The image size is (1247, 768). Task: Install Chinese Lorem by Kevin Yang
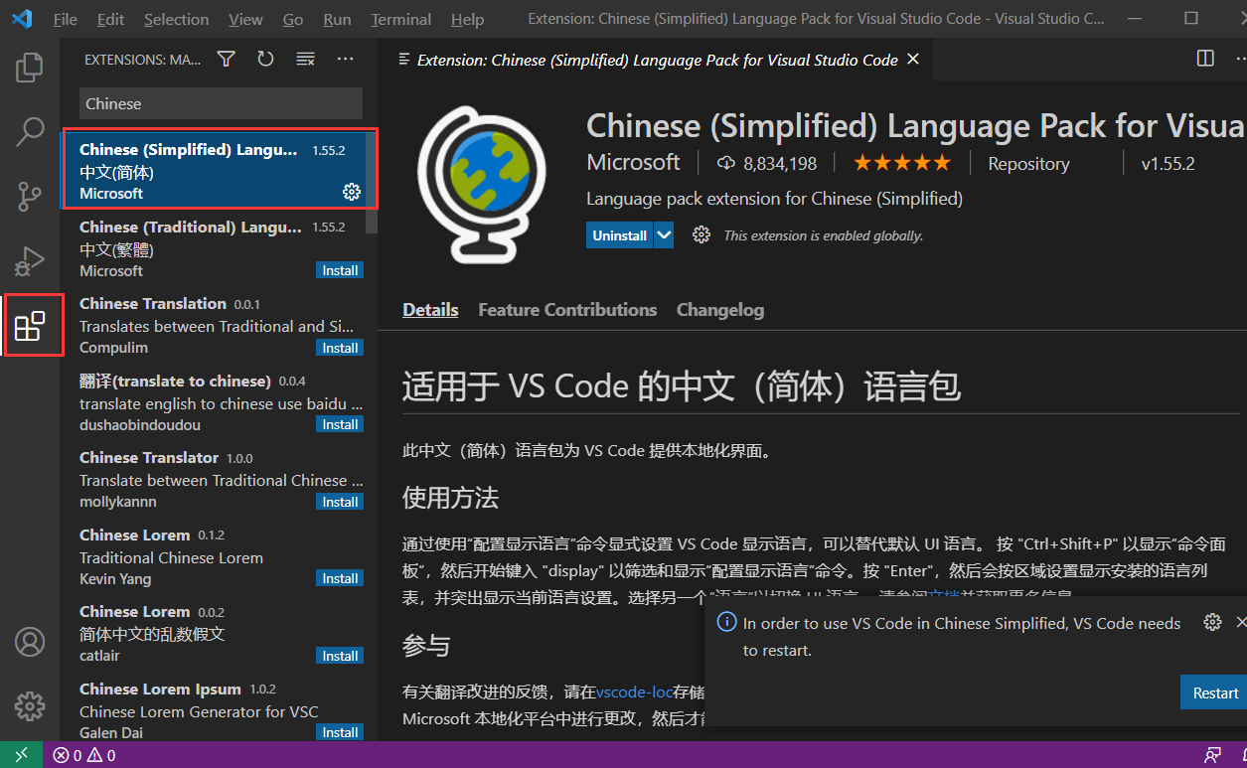click(340, 578)
